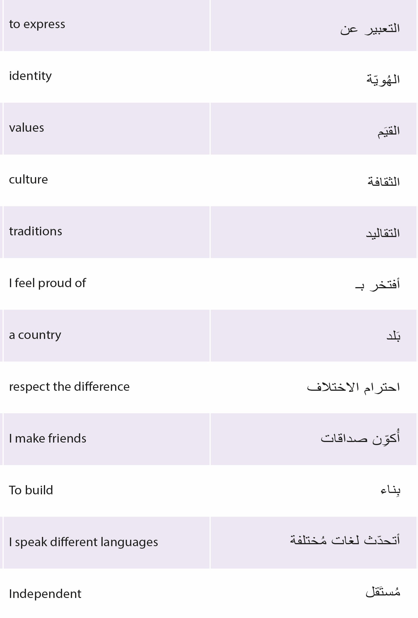This screenshot has width=418, height=618.
Task: Select the Arabic word التقاليد
Action: 383,233
